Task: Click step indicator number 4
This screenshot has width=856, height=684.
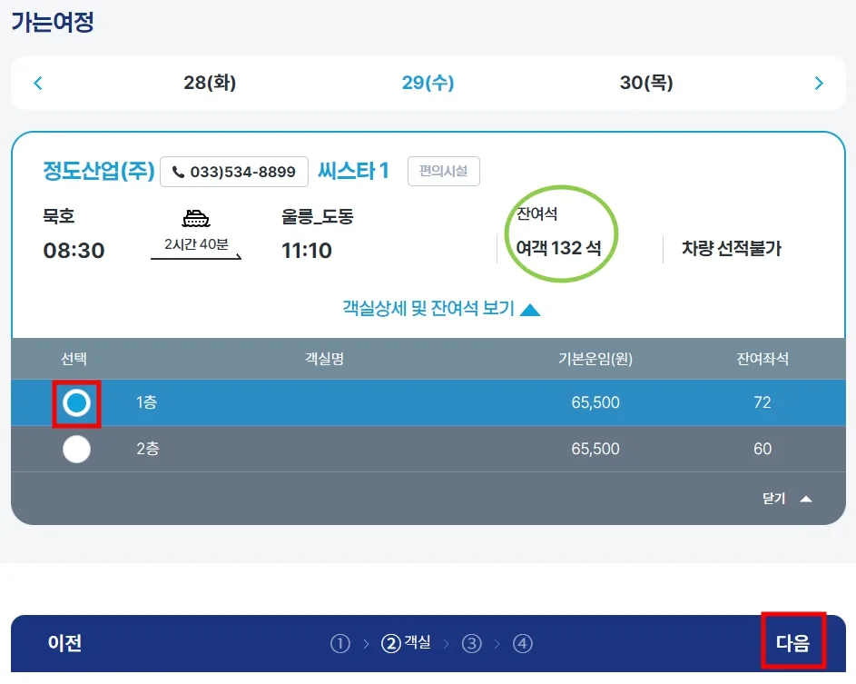Action: point(523,643)
